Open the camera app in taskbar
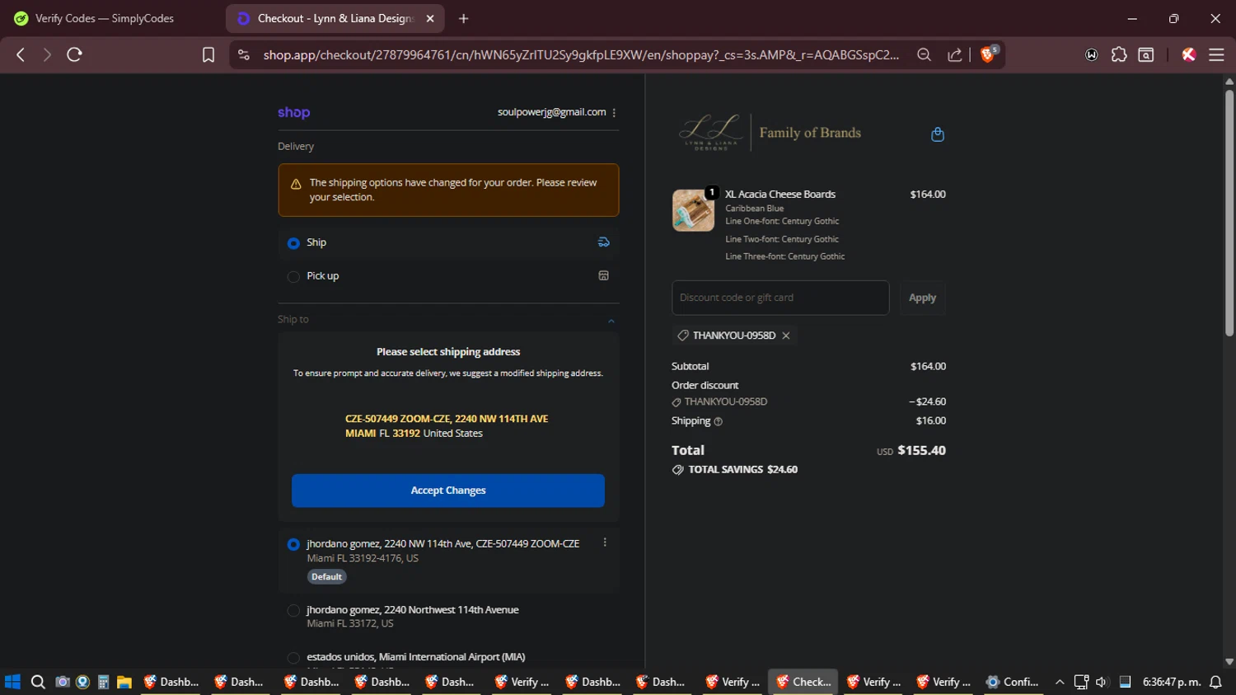 pos(62,682)
